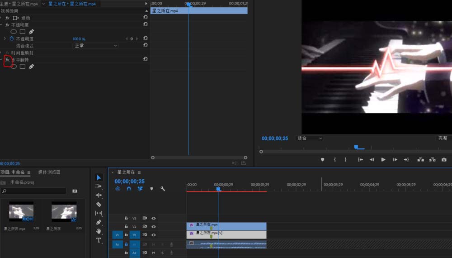Image resolution: width=452 pixels, height=258 pixels.
Task: Solo audio track A2
Action: pyautogui.click(x=163, y=253)
